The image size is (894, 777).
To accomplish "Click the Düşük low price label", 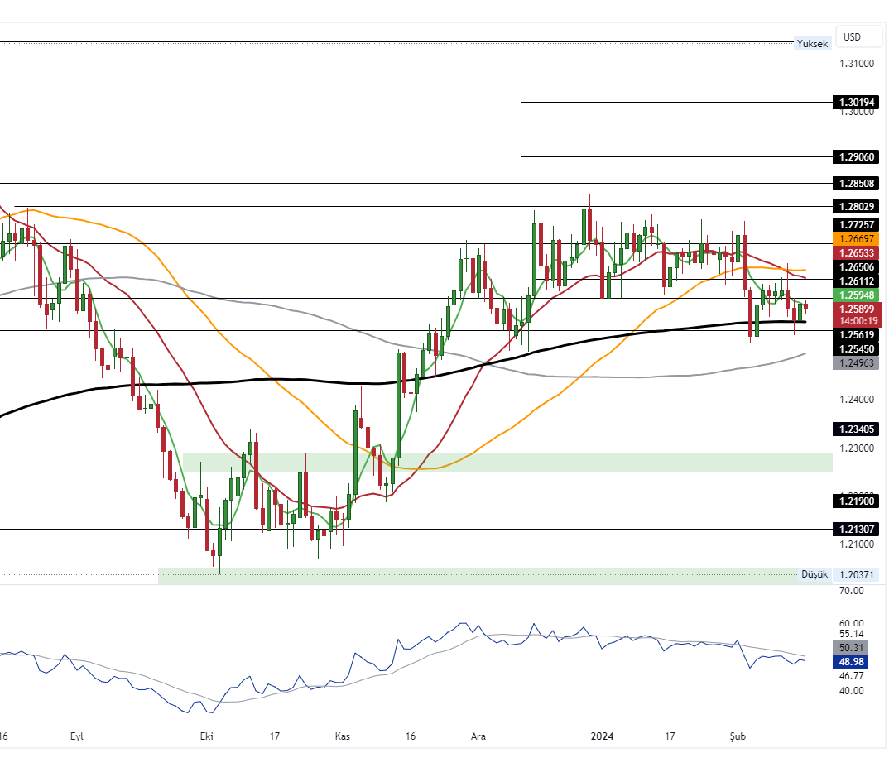I will (x=815, y=574).
